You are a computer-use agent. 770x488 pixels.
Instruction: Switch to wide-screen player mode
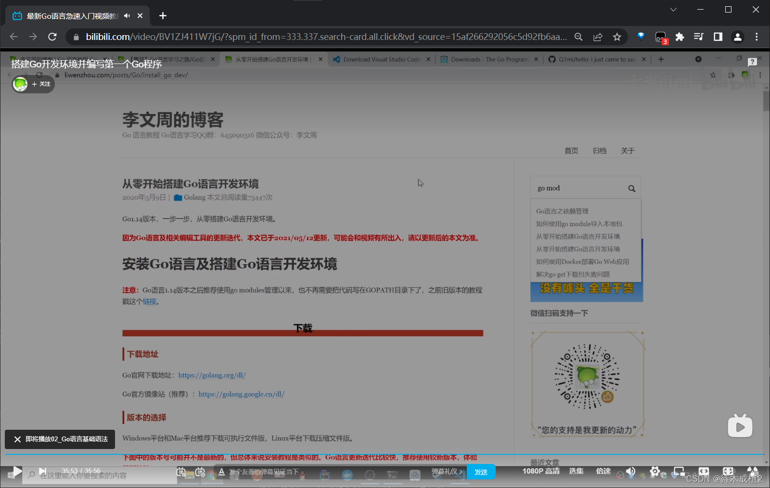[704, 471]
